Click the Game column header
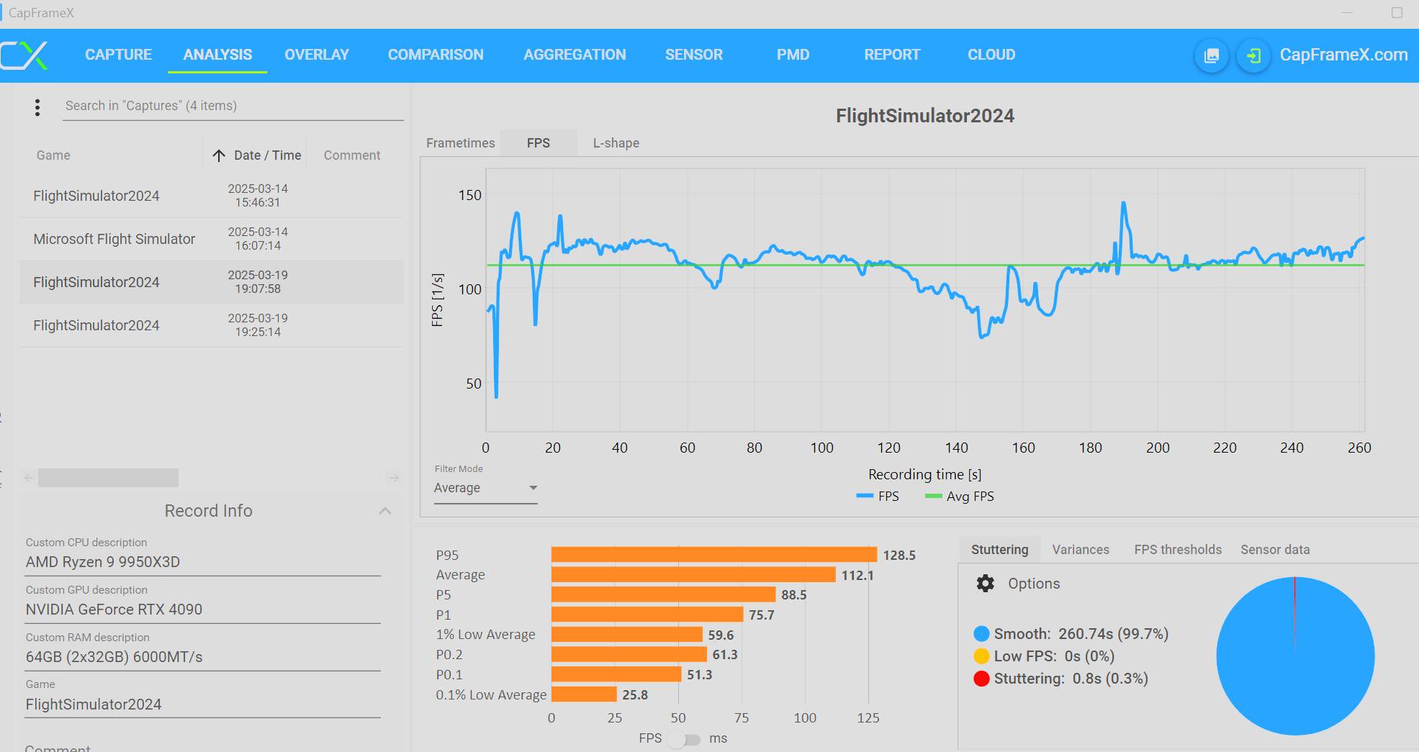The image size is (1419, 752). pos(53,155)
